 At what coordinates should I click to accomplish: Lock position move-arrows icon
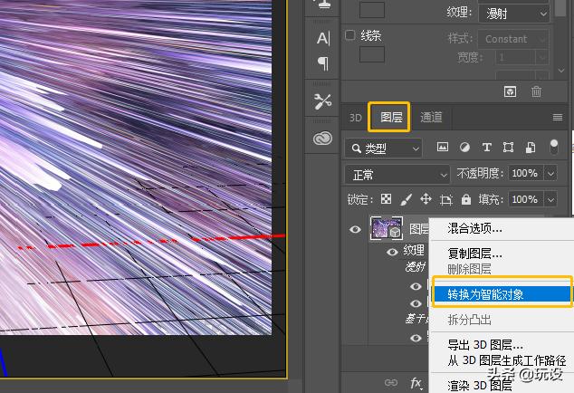426,199
